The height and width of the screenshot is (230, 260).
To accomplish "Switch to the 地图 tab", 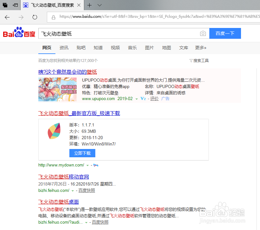I will tap(166, 48).
